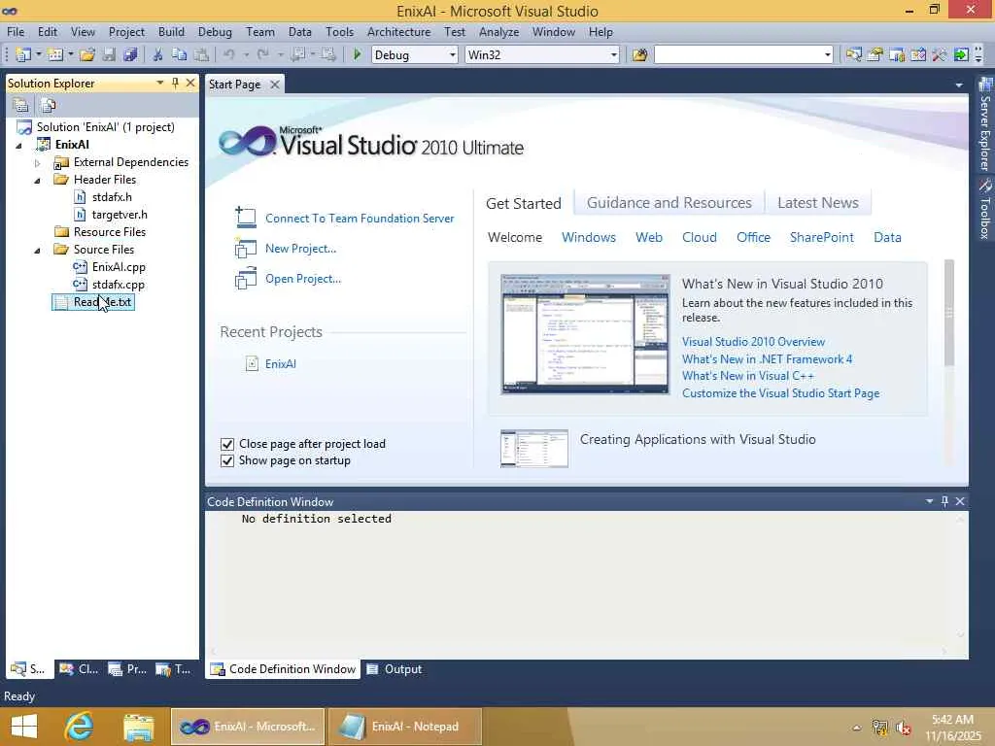Click Connect To Team Foundation Server link
The height and width of the screenshot is (746, 995).
pos(360,219)
